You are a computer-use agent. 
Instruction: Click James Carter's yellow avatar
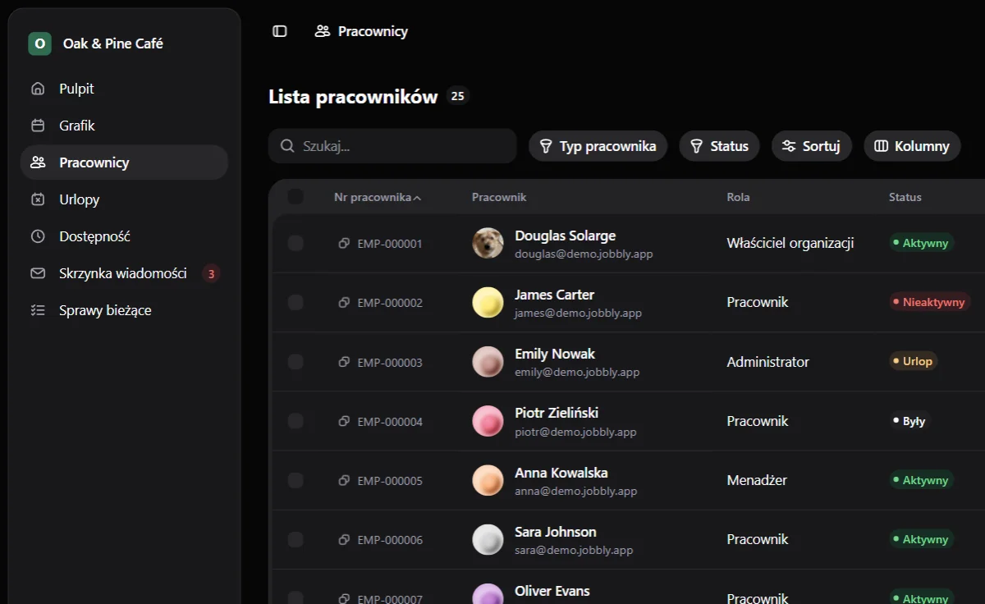pos(488,302)
